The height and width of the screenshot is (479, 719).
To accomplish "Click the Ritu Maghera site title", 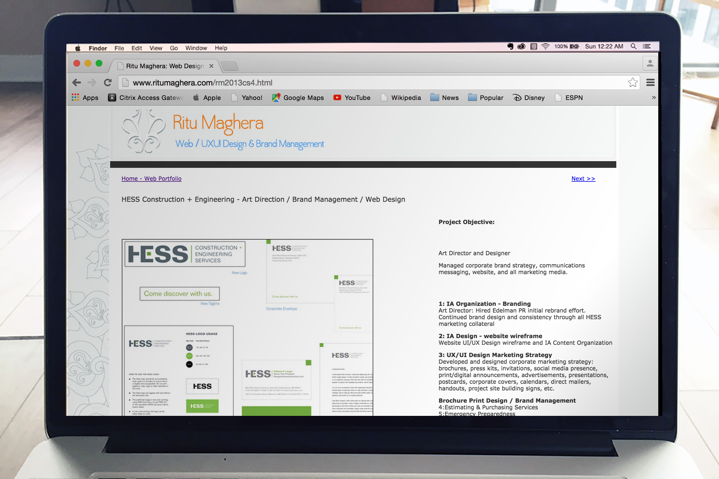I will pos(218,123).
